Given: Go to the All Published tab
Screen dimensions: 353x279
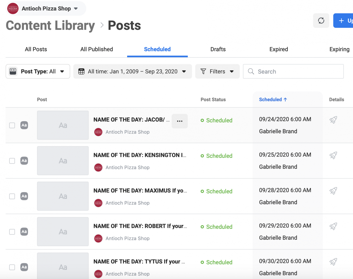Looking at the screenshot, I should tap(97, 49).
